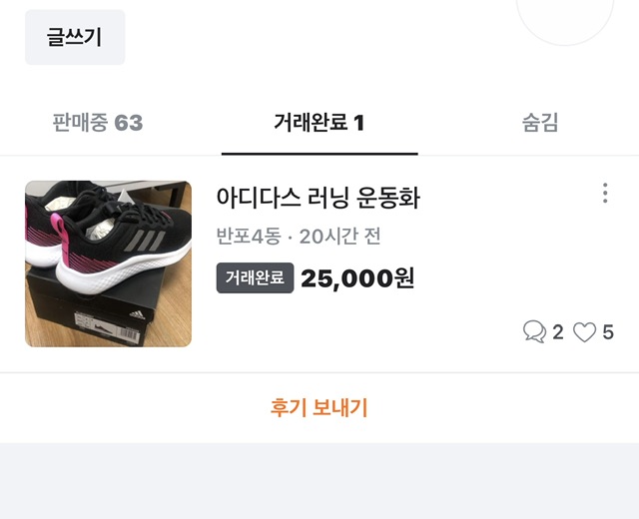The image size is (639, 519).
Task: Click the chat count number 2
Action: point(558,332)
